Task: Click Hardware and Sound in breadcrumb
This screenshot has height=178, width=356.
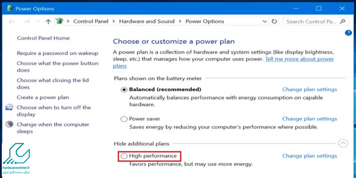Action: tap(147, 21)
